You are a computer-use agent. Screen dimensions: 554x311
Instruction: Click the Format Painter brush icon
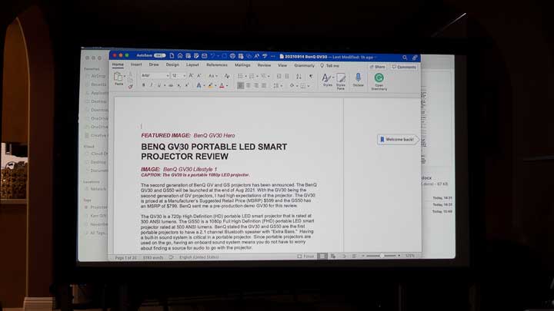[130, 86]
